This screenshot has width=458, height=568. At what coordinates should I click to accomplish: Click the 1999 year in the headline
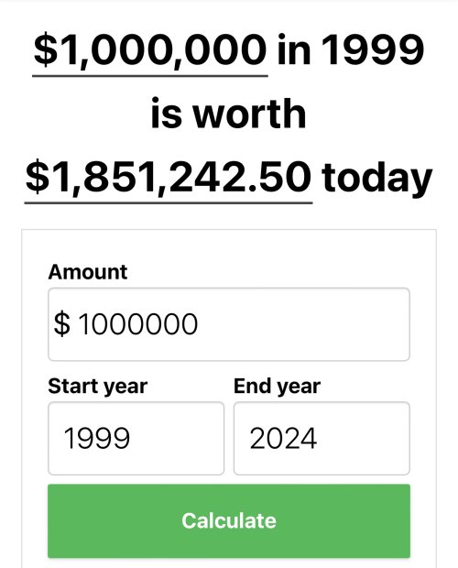(x=373, y=49)
